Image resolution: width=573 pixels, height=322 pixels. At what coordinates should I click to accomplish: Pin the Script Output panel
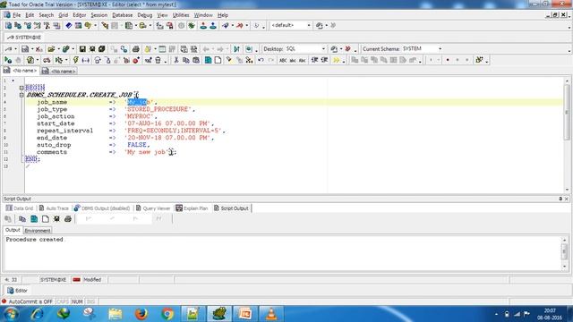(560, 199)
